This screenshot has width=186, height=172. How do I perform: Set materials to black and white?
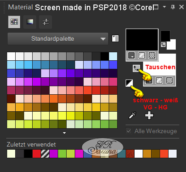point(129,83)
